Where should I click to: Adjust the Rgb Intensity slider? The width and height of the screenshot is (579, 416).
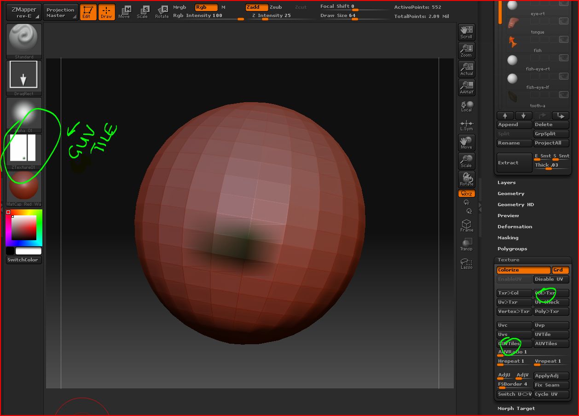click(208, 17)
